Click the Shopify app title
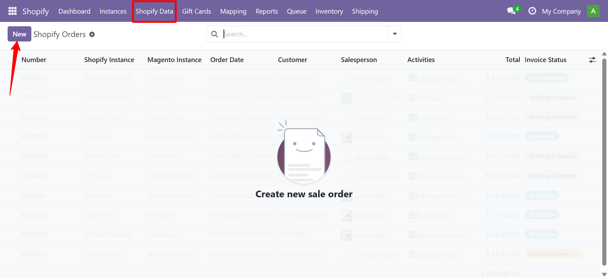 click(x=35, y=11)
